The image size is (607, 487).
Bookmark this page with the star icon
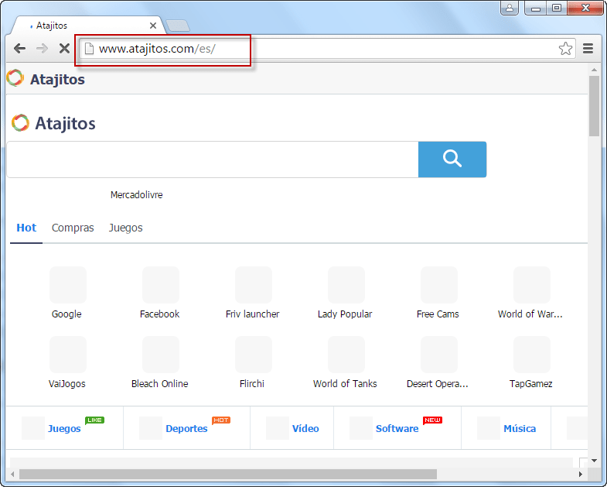coord(565,49)
